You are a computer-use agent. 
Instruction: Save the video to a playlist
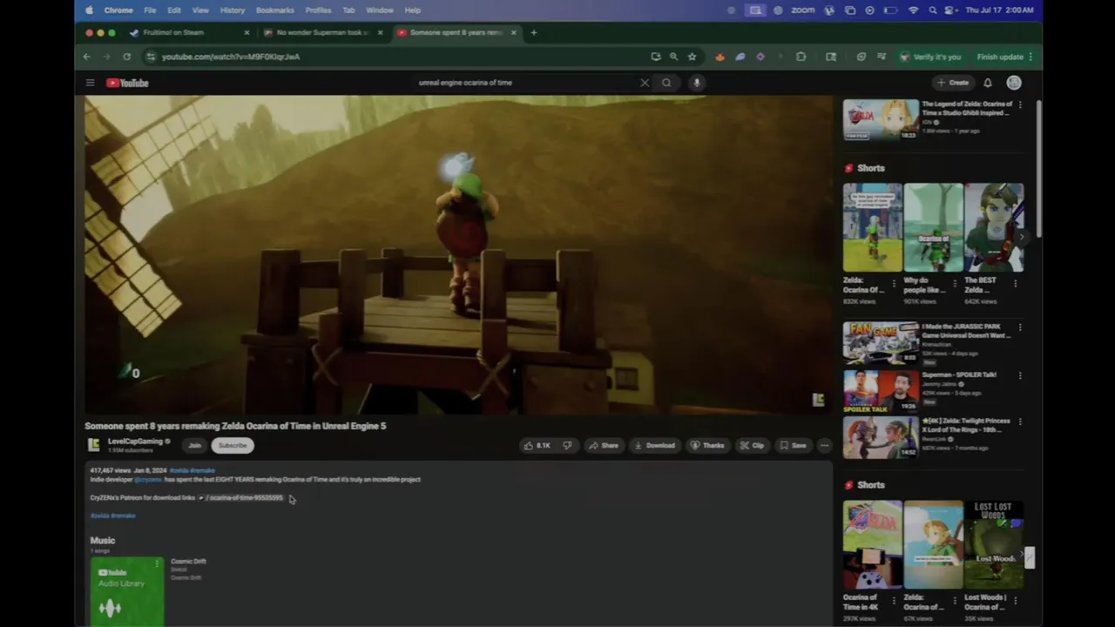click(x=793, y=445)
